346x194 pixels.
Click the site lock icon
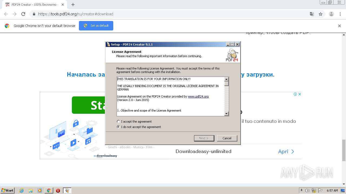coord(34,14)
